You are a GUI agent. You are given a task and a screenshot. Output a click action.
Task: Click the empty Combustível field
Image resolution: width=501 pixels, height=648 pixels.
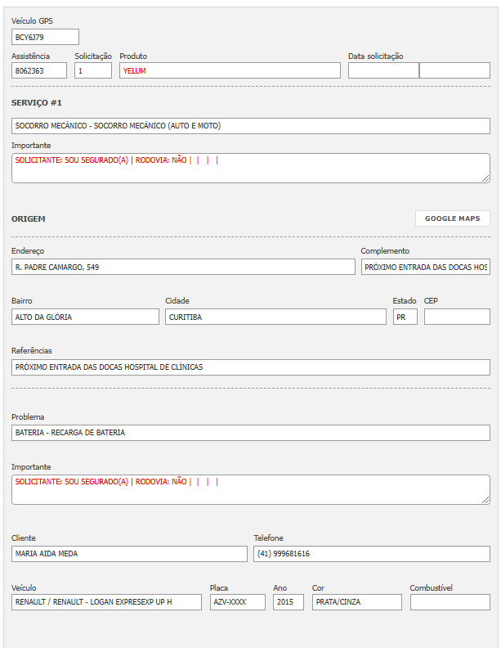coord(450,602)
